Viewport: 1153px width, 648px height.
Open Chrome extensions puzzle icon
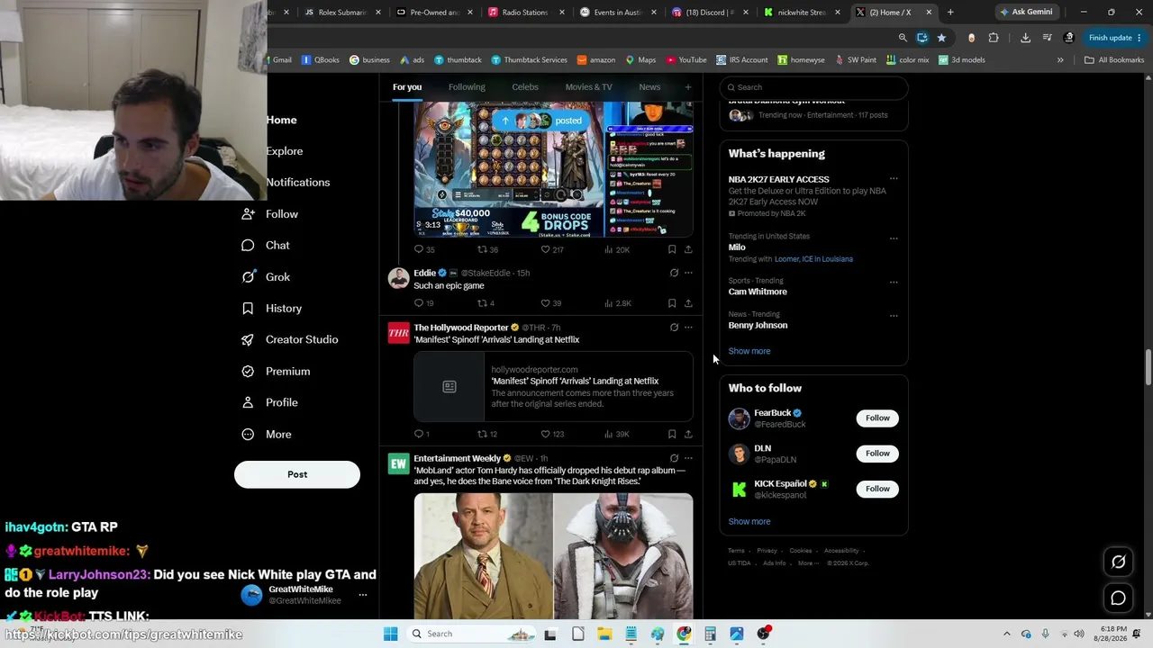coord(994,38)
